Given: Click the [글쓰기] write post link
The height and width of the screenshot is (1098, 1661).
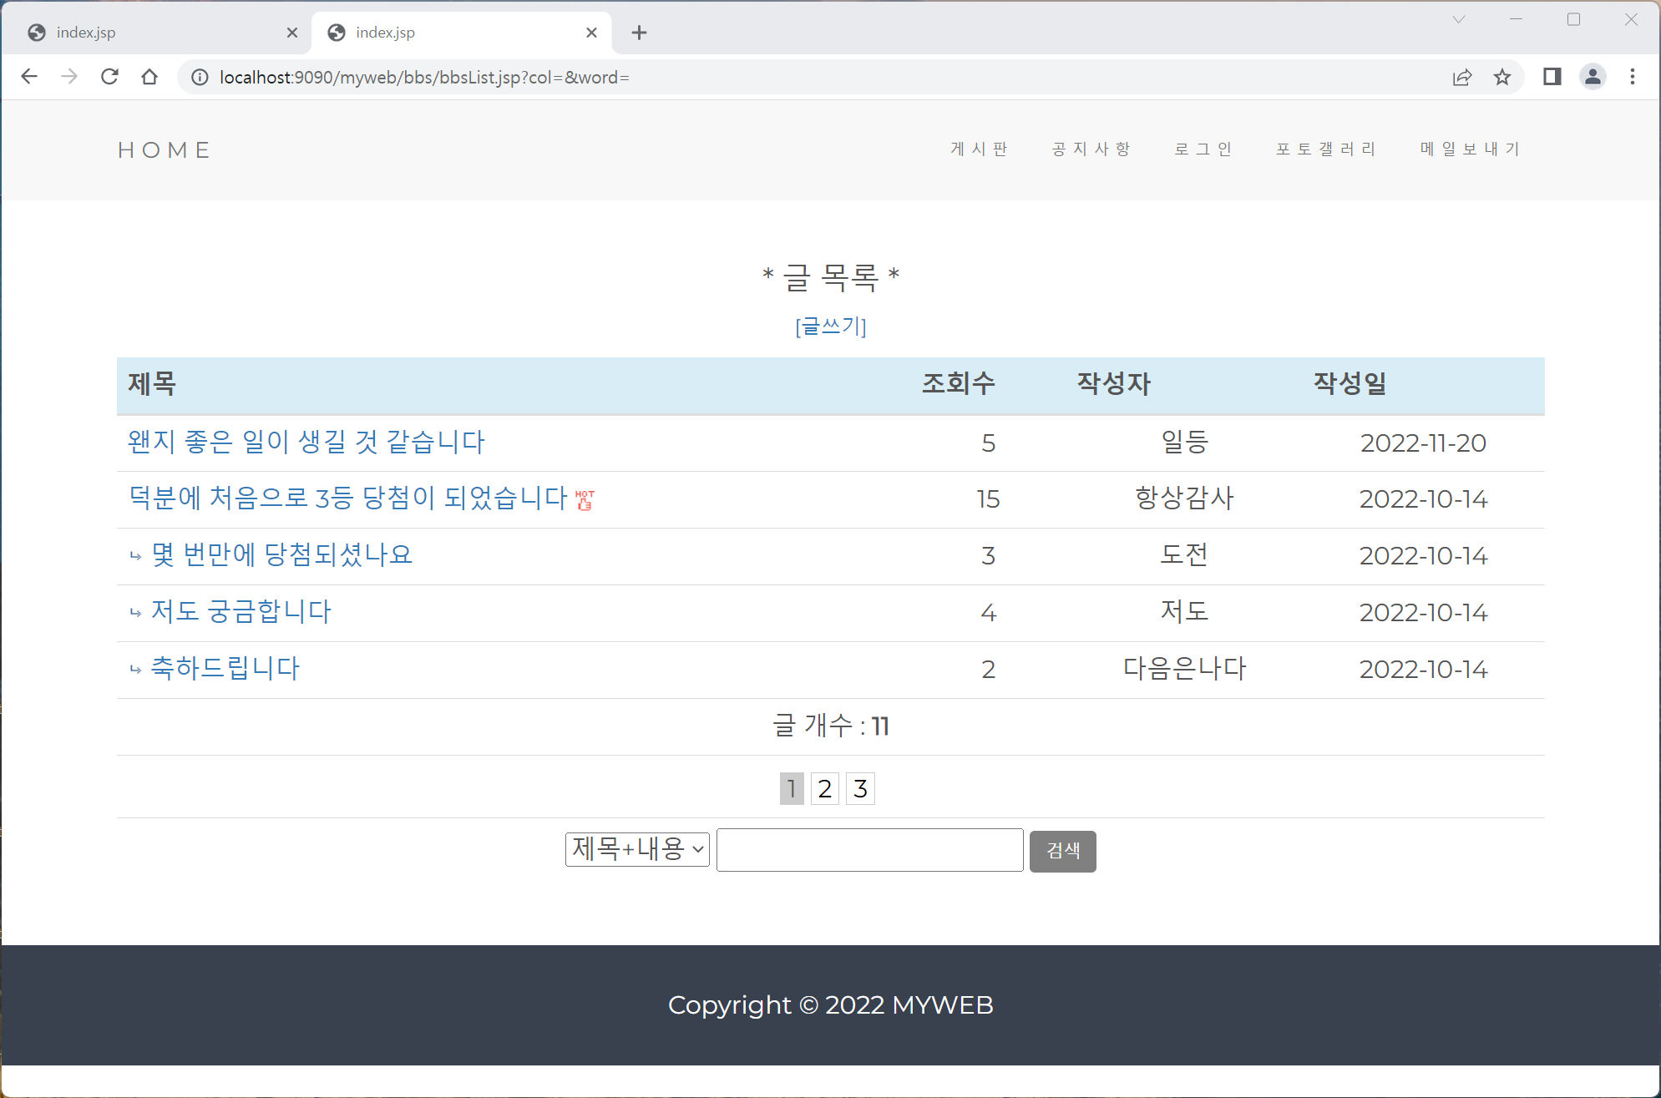Looking at the screenshot, I should coord(830,326).
